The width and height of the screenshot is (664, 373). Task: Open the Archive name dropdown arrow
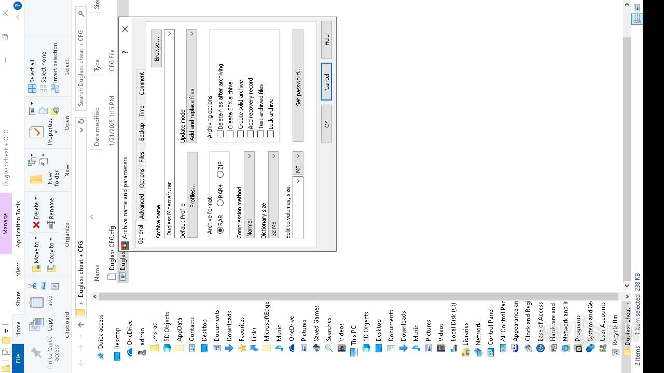(169, 34)
